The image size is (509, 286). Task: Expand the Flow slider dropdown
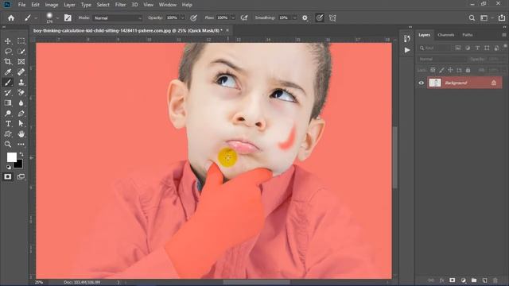[x=233, y=17]
